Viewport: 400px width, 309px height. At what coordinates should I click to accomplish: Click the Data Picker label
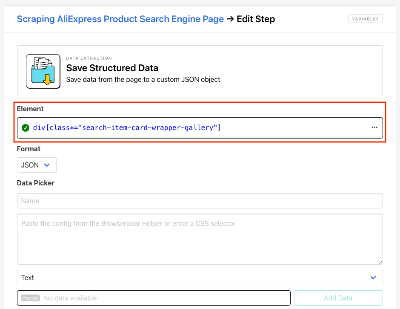pyautogui.click(x=36, y=183)
